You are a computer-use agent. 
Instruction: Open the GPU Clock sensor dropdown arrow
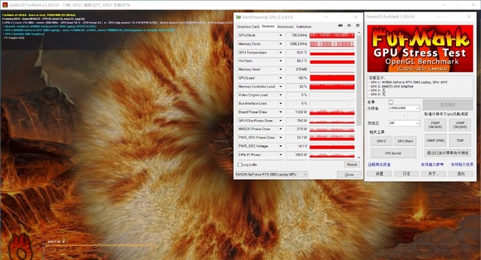coord(280,35)
